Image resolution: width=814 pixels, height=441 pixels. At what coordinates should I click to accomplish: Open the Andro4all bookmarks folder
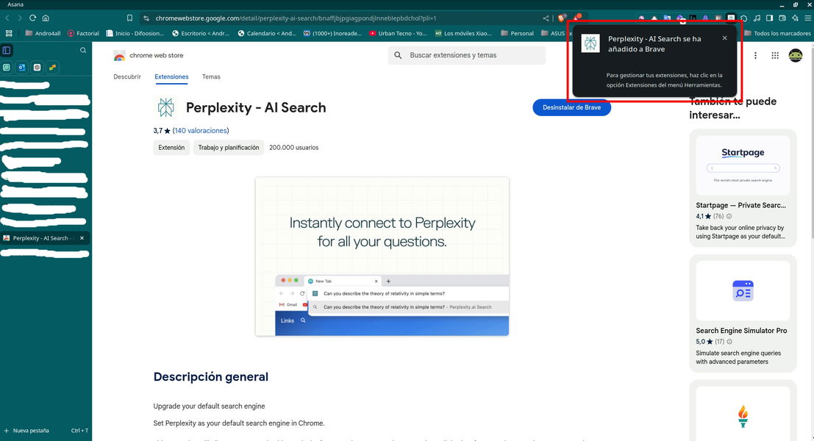point(43,33)
